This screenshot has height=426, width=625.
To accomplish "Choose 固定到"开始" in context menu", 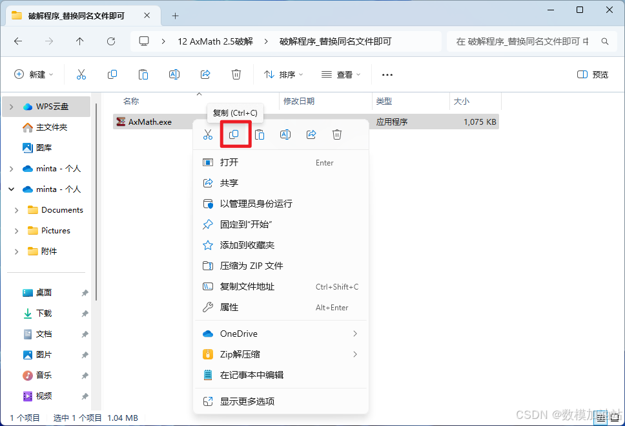I will (x=281, y=224).
